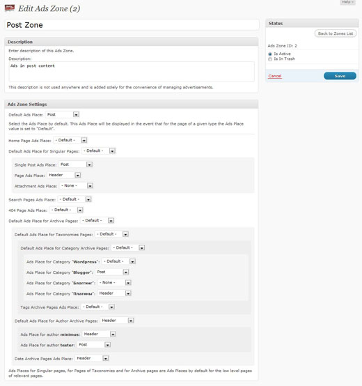The height and width of the screenshot is (386, 362).
Task: Click the Post Zone title input field
Action: [x=132, y=25]
